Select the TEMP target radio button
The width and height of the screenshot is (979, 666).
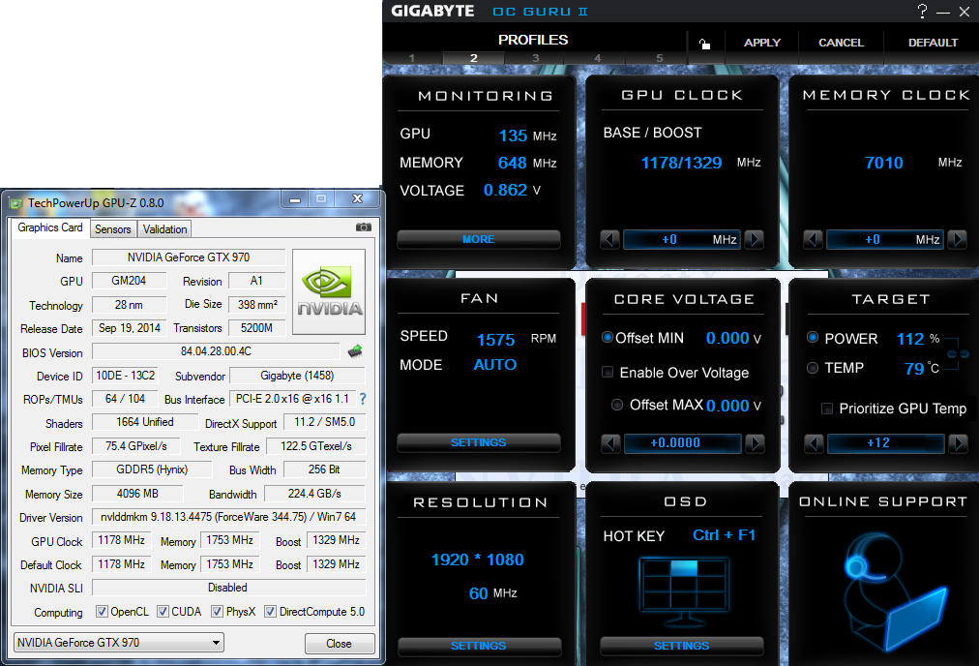(813, 367)
